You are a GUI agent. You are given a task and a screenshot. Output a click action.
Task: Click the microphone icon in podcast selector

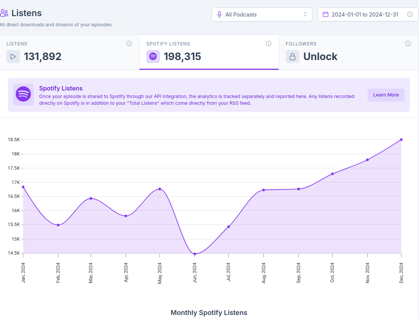coord(219,15)
